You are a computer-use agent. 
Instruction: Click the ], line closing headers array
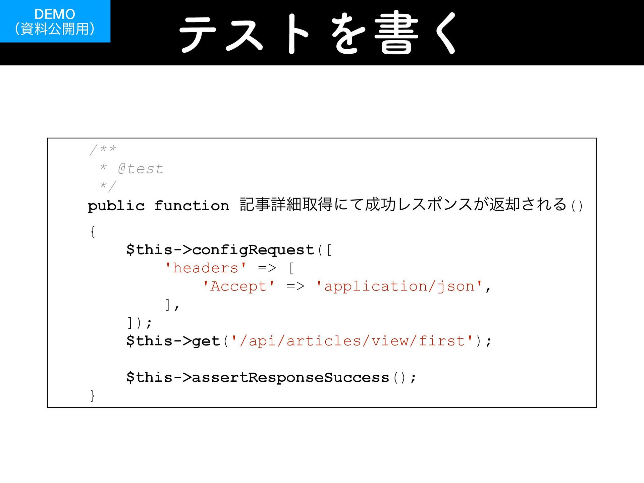tap(172, 305)
